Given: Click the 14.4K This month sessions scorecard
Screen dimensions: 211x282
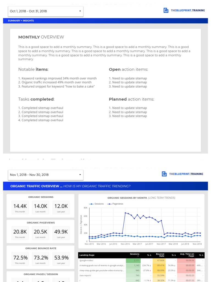Looking at the screenshot, I should pos(20,207).
